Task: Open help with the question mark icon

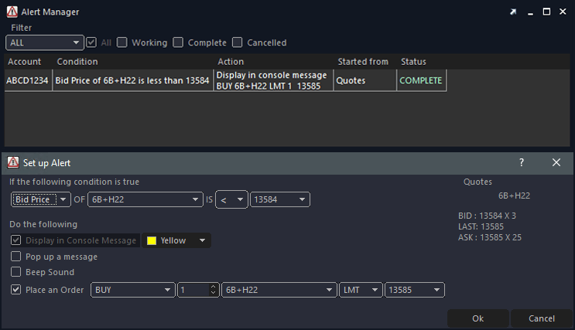Action: point(522,162)
